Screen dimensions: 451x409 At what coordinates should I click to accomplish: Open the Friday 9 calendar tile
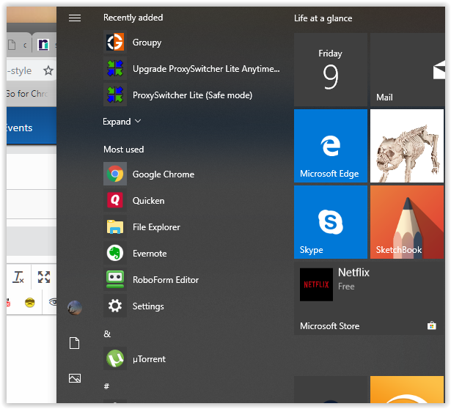coord(331,70)
